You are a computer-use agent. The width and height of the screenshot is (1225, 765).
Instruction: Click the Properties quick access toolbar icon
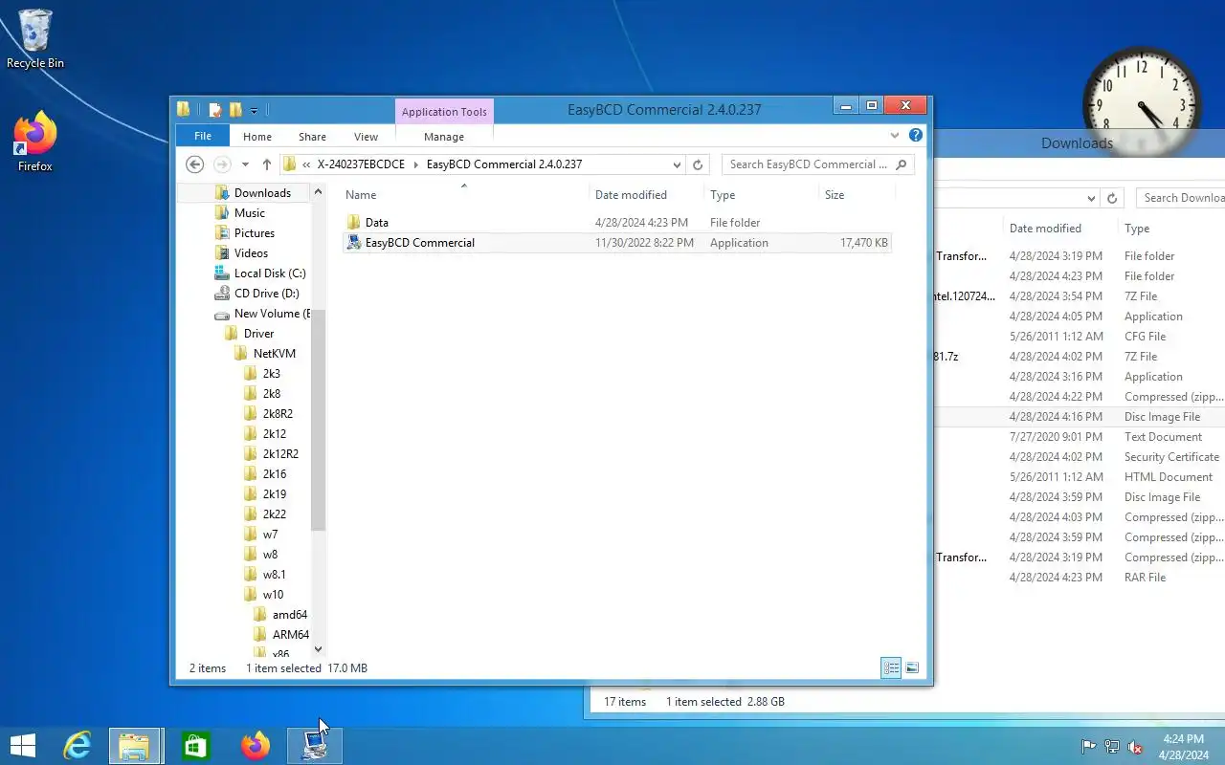click(x=215, y=110)
